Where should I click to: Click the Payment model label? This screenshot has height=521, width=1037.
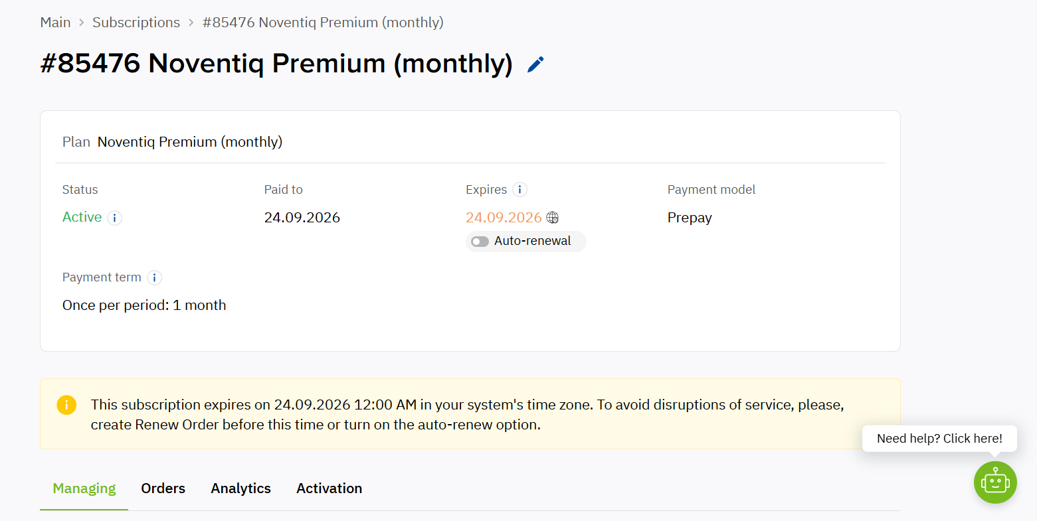(x=711, y=190)
